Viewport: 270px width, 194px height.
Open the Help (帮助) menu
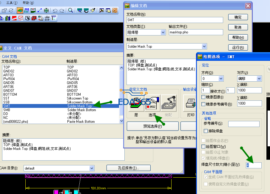28,3
